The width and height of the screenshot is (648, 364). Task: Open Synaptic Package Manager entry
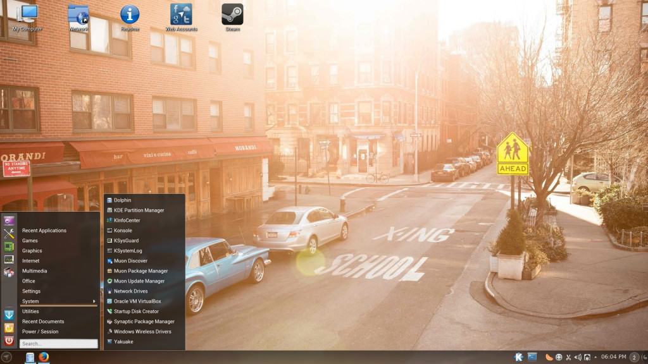144,322
